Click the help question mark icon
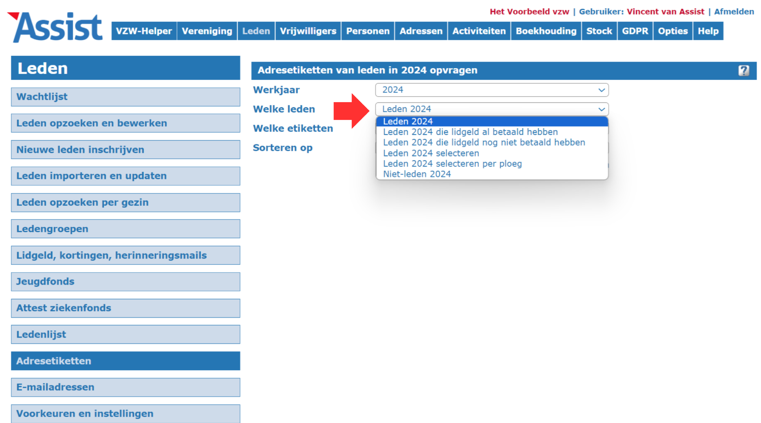 point(743,70)
